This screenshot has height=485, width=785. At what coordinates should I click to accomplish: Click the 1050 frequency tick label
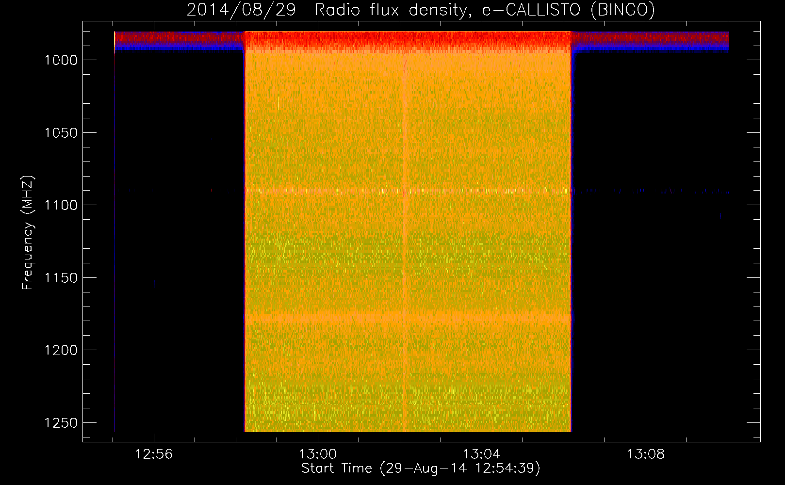(x=61, y=133)
